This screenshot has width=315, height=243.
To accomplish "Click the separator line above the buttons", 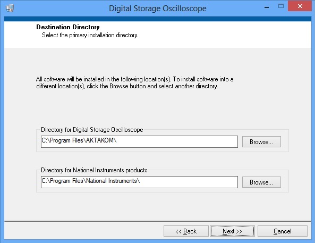I will (x=157, y=221).
